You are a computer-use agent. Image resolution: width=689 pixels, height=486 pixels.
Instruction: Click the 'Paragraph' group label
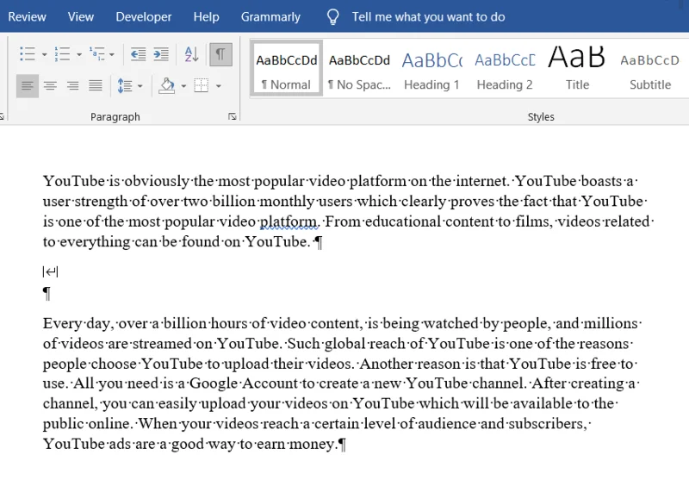(x=115, y=116)
